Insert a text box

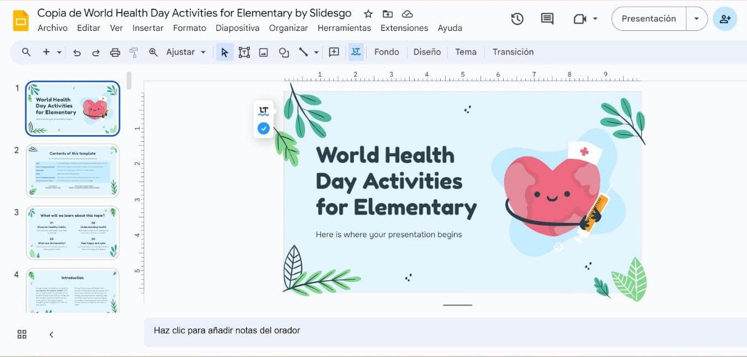[x=244, y=51]
